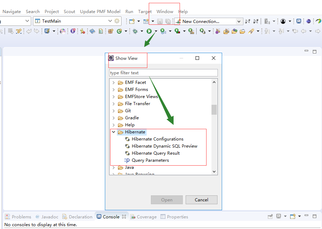Click the Last Edit Location icon

pyautogui.click(x=295, y=31)
